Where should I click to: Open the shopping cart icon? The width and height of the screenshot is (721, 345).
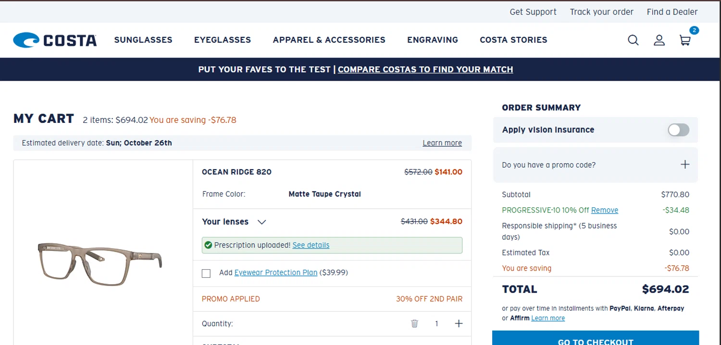point(685,40)
